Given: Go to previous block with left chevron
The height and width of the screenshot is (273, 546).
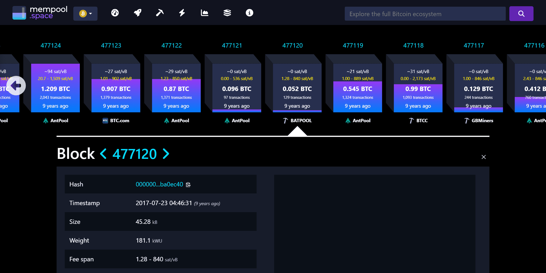Looking at the screenshot, I should pos(103,154).
